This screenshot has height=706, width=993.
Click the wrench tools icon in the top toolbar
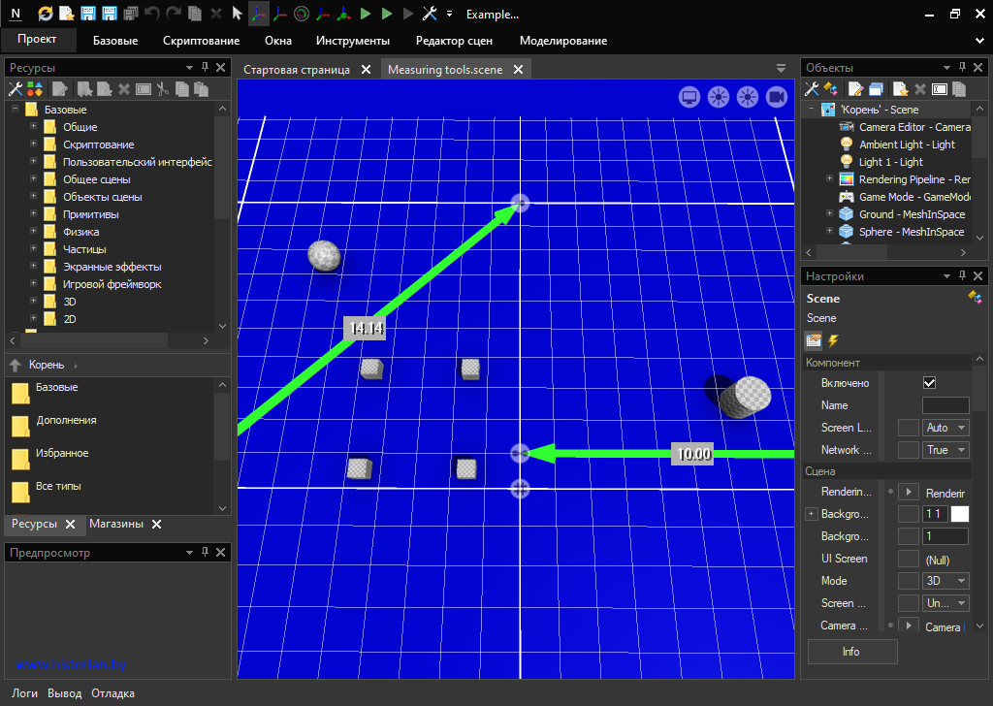pos(430,15)
